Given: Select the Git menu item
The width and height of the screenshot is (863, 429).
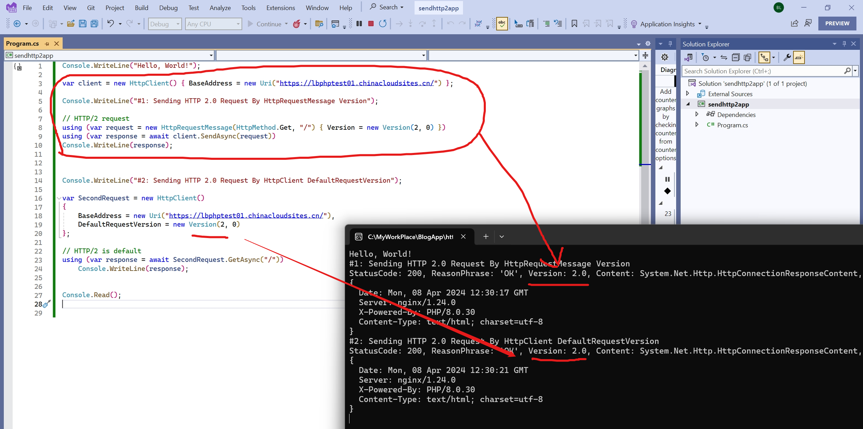Looking at the screenshot, I should coord(89,8).
